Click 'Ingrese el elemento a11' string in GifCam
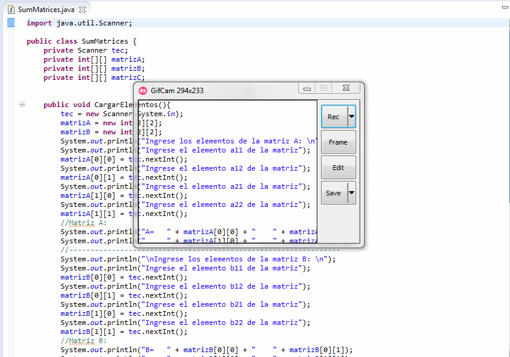The height and width of the screenshot is (357, 510). (x=222, y=150)
